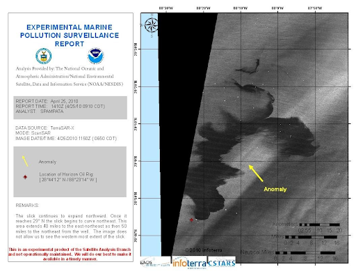This screenshot has width=356, height=276.
Task: Click the 'REPORT TIME: 1410Z' line
Action: [x=60, y=106]
